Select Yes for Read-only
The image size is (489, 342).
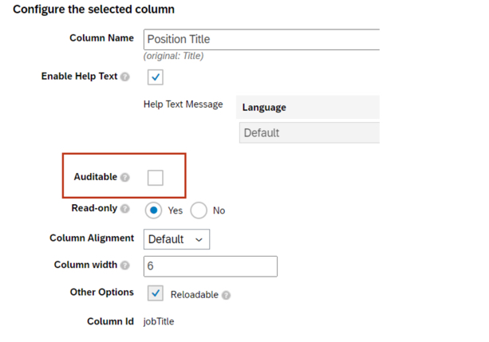[x=155, y=210]
